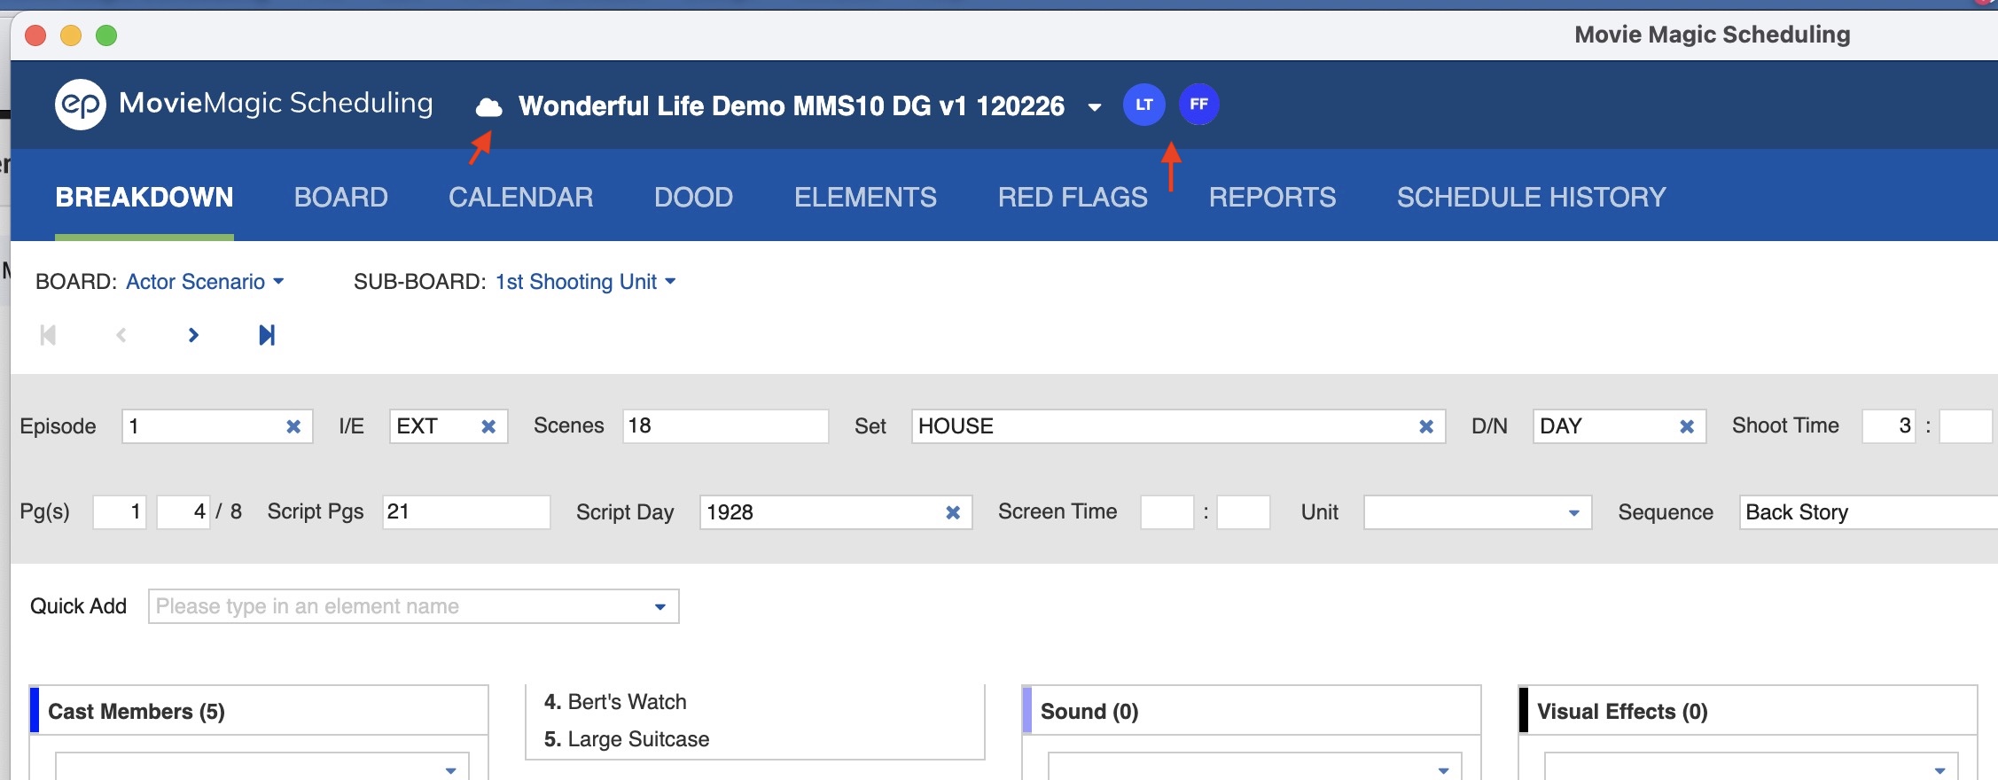Jump to last breakdown sheet
Screen dimensions: 1998x780
267,335
